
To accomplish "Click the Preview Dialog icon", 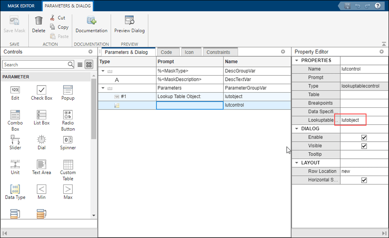I will pos(129,21).
